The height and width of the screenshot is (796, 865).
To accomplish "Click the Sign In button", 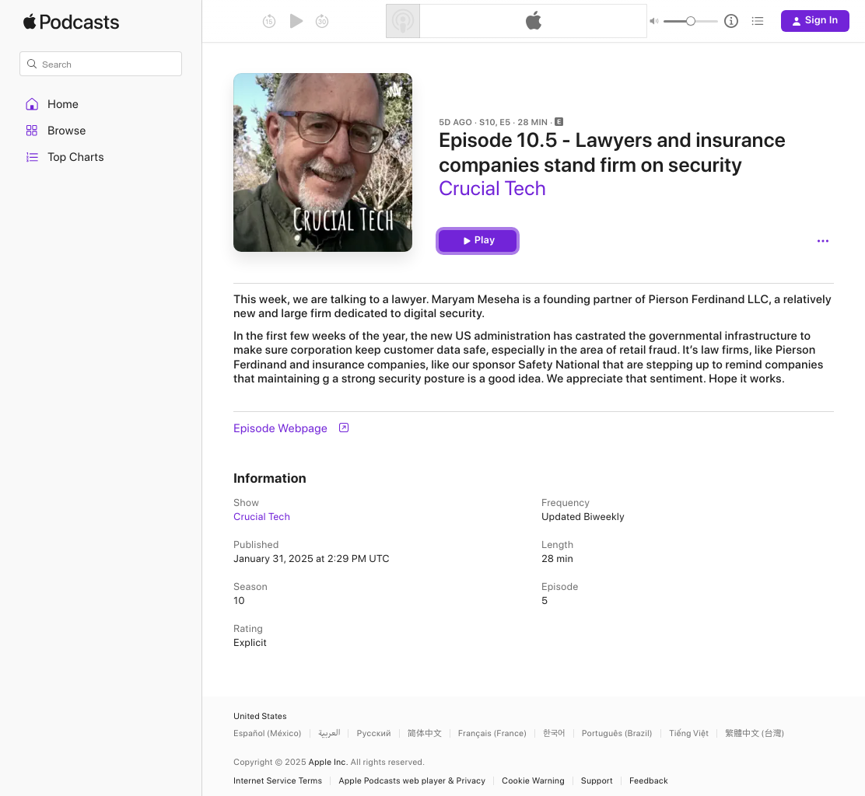I will pyautogui.click(x=814, y=21).
